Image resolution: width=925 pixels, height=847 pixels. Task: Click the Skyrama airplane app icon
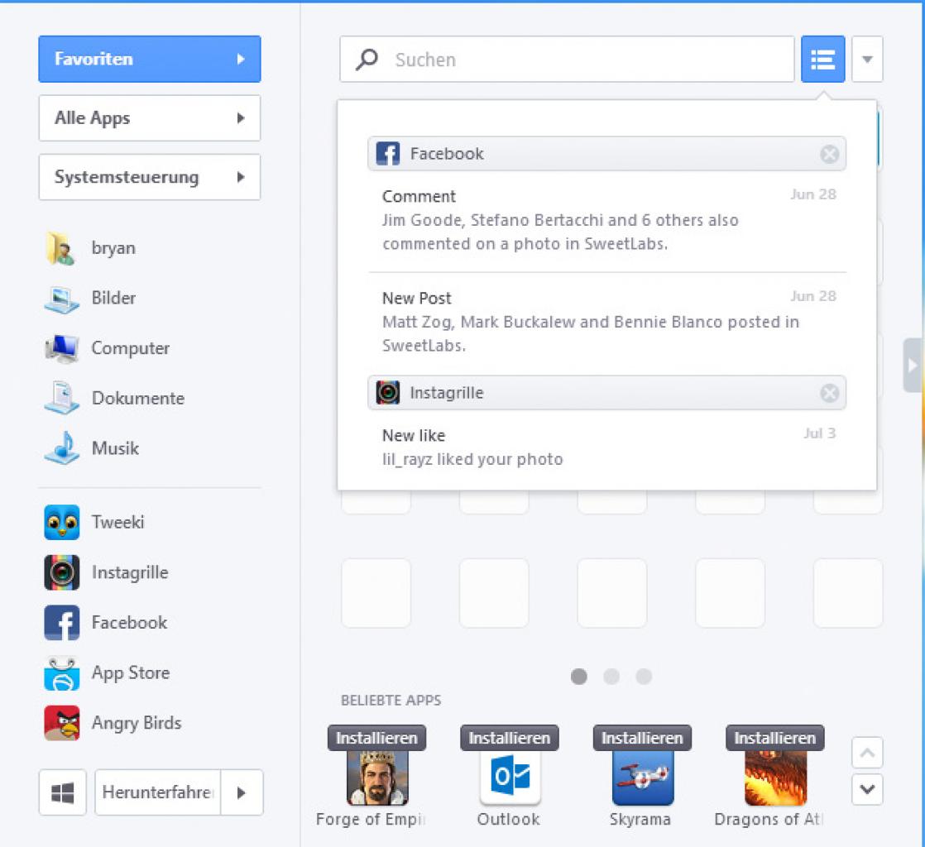[642, 778]
